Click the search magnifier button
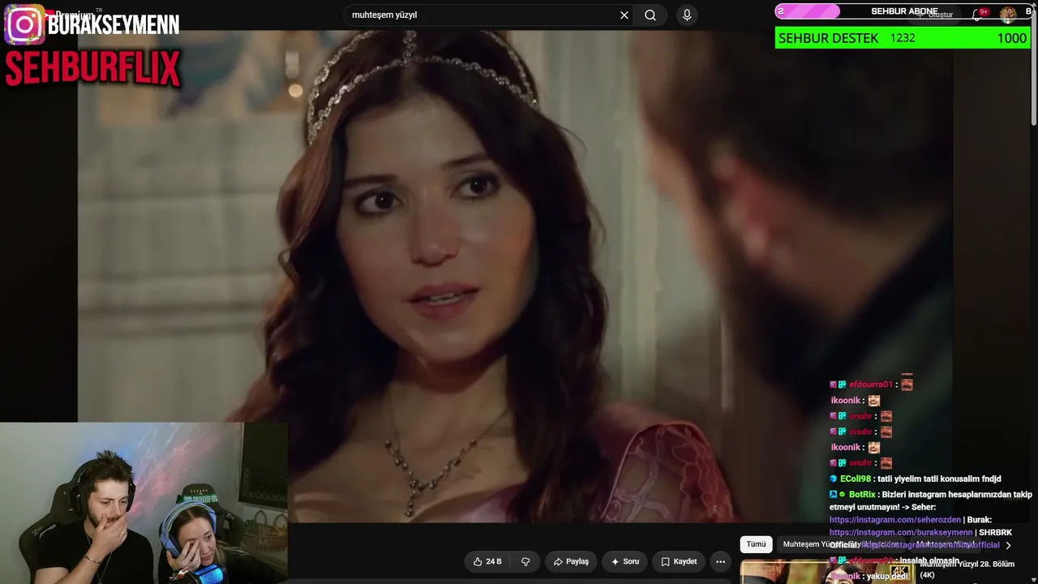This screenshot has width=1038, height=584. 650,15
